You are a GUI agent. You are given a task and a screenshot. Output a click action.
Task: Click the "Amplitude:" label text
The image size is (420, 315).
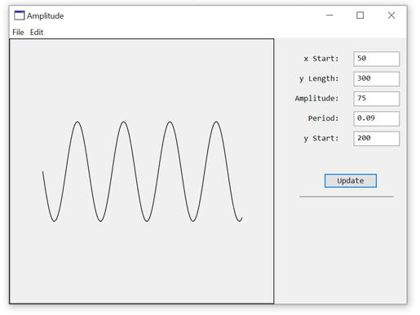point(317,99)
